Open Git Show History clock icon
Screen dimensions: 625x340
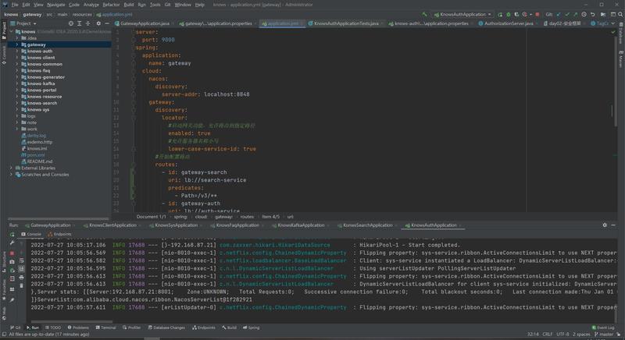click(x=584, y=15)
